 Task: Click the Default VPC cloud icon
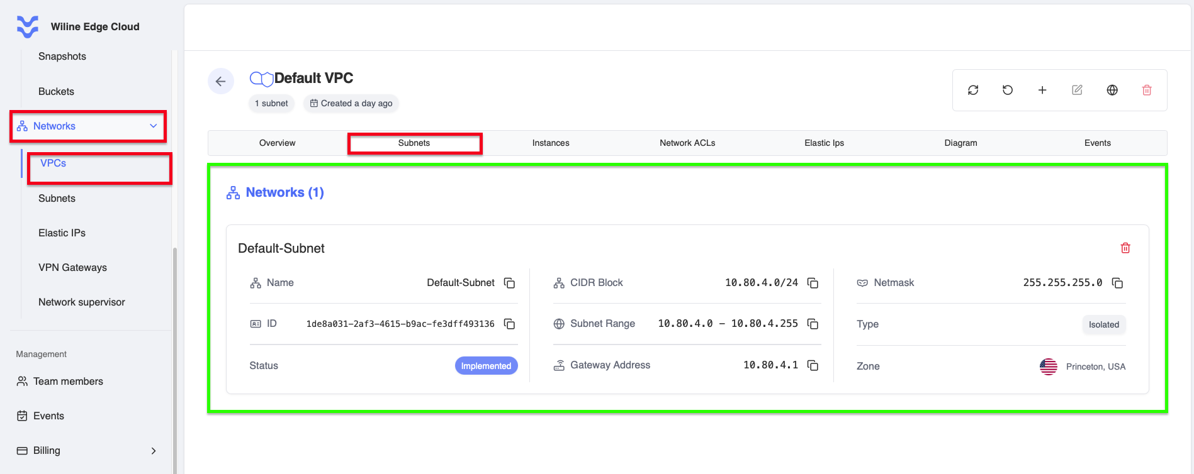pyautogui.click(x=261, y=79)
